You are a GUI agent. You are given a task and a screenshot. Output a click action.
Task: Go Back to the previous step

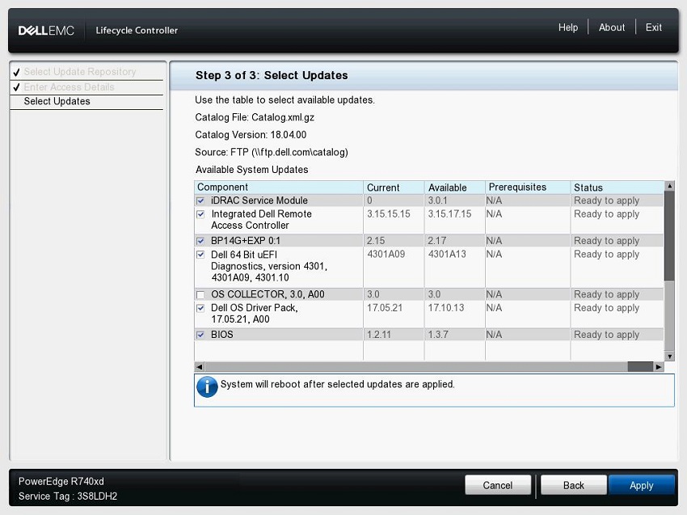tap(574, 485)
